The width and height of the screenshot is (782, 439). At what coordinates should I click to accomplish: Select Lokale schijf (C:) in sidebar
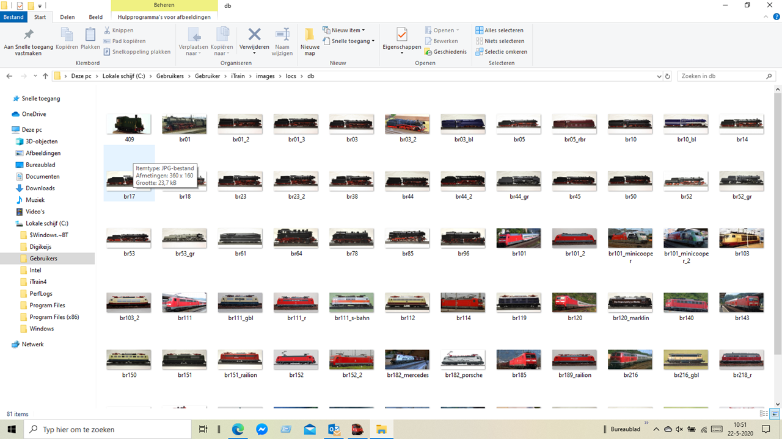(x=47, y=224)
